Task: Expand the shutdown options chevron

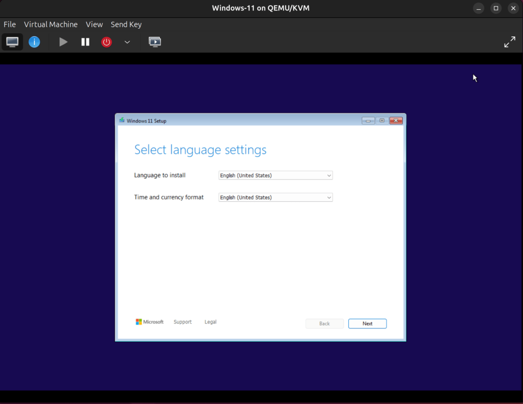Action: [127, 42]
